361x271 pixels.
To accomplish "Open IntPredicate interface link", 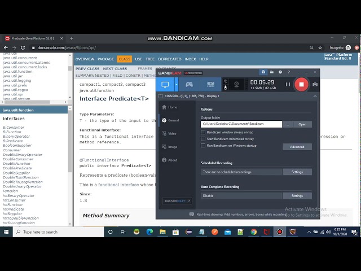I will coord(14,209).
